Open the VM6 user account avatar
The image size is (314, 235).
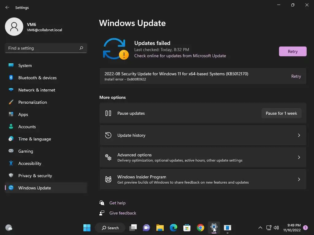(14, 27)
